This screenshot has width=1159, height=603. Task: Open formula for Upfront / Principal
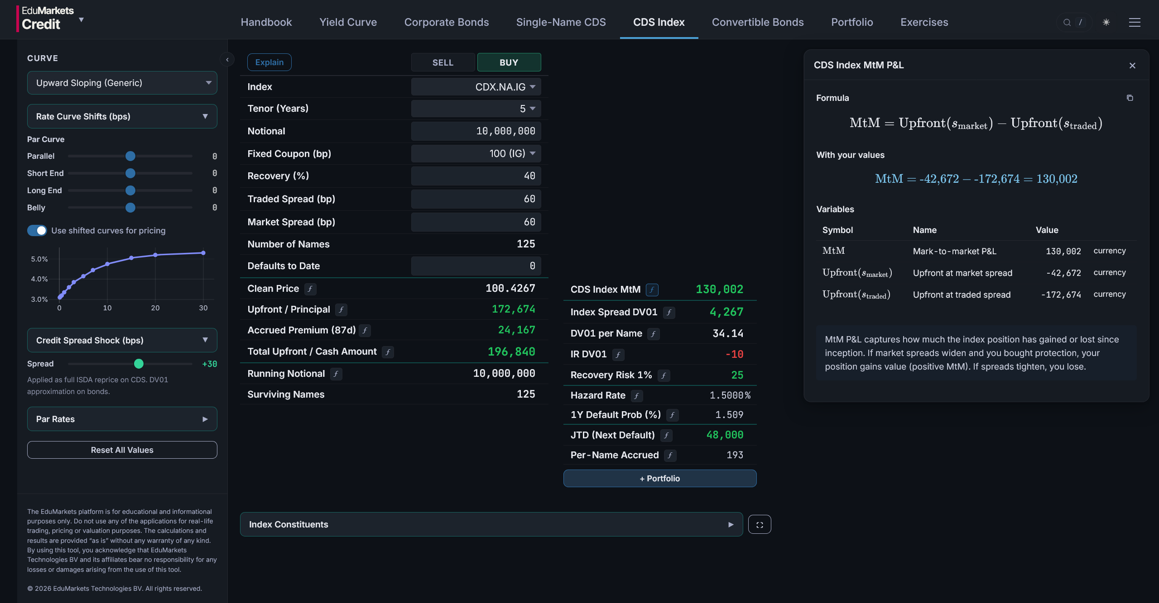(341, 310)
